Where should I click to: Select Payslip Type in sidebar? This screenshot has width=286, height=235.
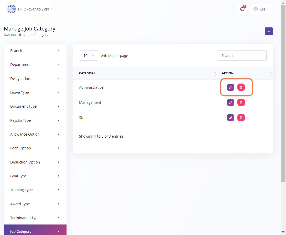(x=35, y=120)
